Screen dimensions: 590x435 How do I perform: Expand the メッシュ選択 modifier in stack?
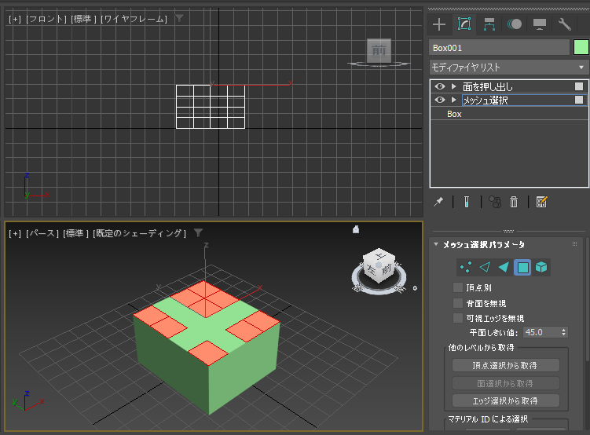click(x=453, y=101)
